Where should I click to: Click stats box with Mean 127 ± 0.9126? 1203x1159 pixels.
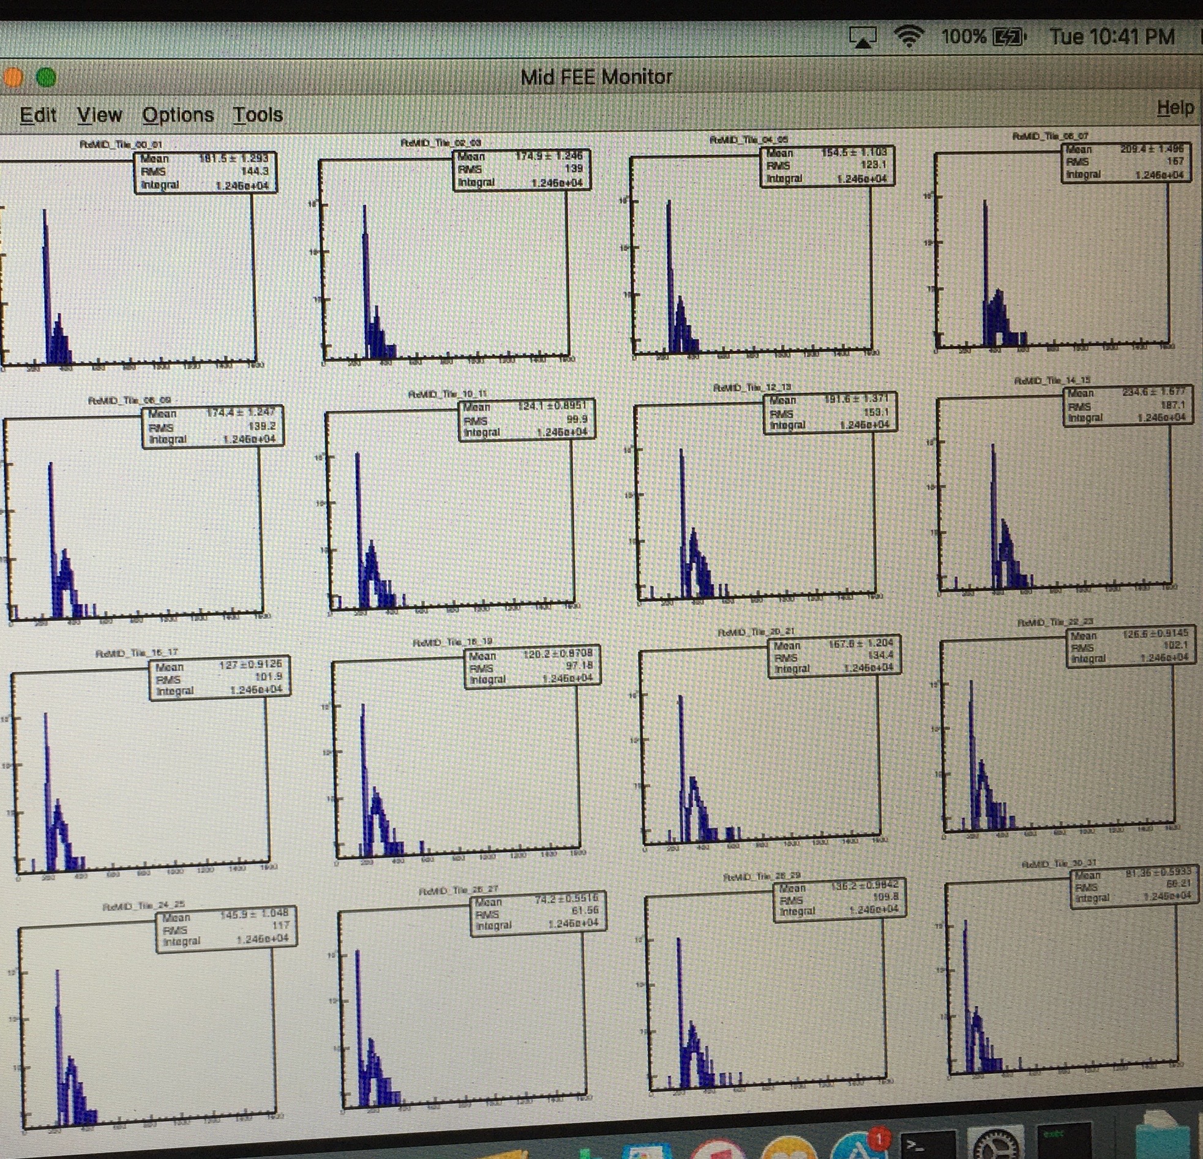coord(220,678)
